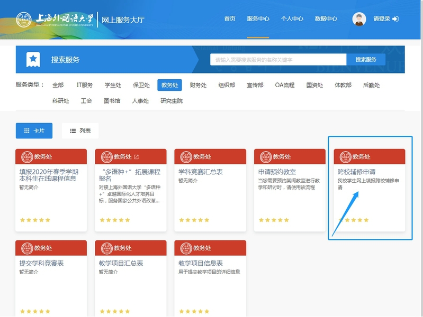Switch to 卡片 card view
Screen dimensions: 423x317
click(34, 130)
